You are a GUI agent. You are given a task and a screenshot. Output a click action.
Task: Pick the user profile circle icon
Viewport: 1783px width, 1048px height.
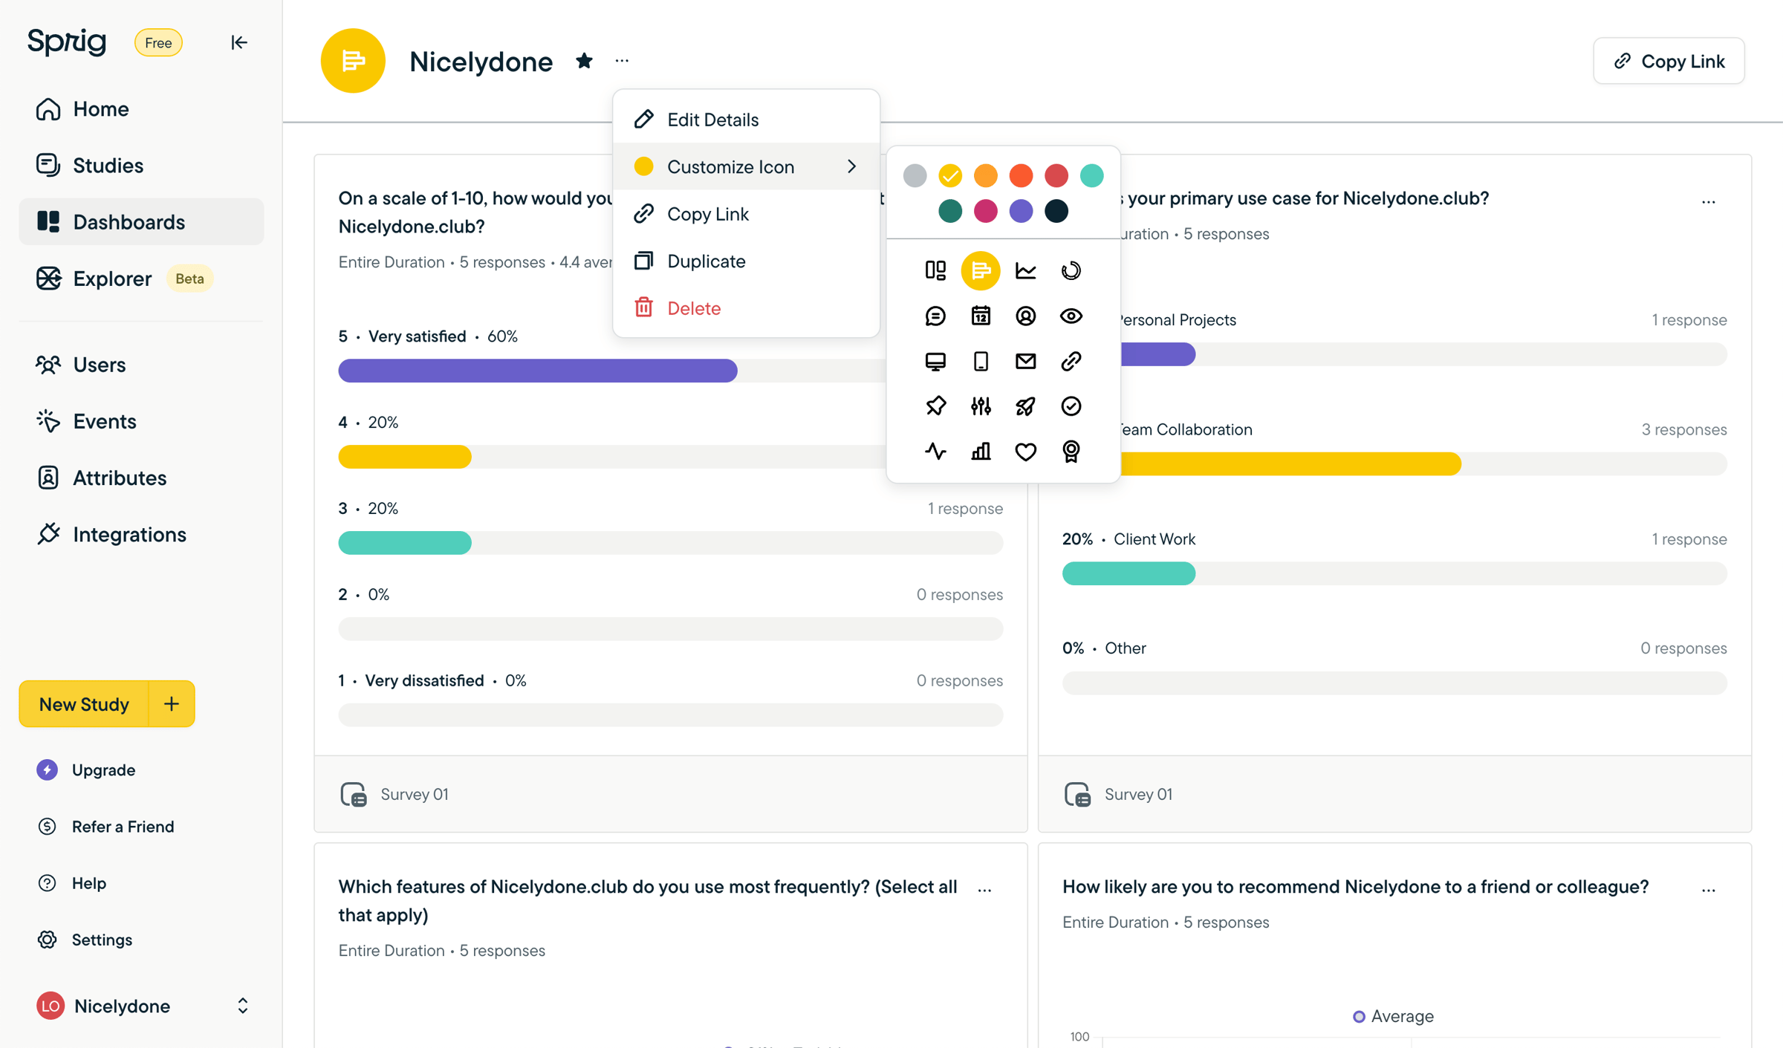pos(1025,316)
